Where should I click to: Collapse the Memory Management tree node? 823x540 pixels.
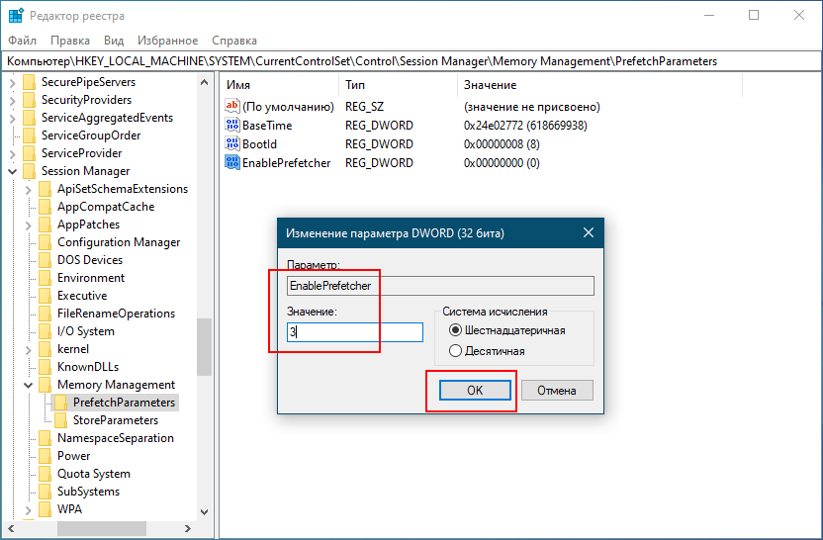[29, 385]
